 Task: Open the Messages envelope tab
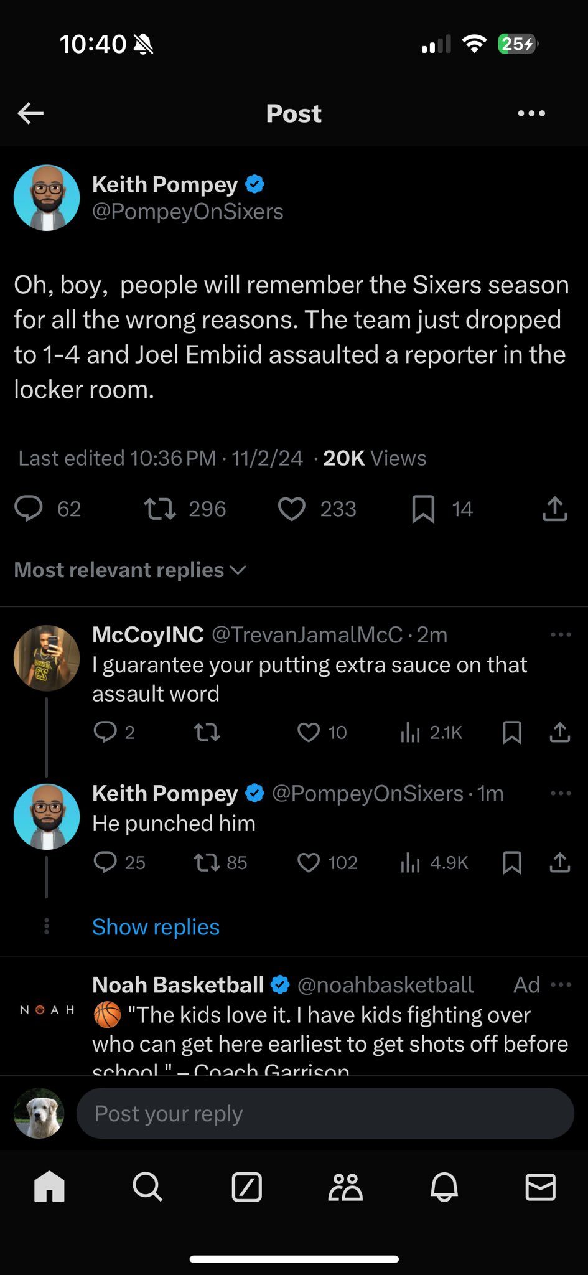point(540,1187)
